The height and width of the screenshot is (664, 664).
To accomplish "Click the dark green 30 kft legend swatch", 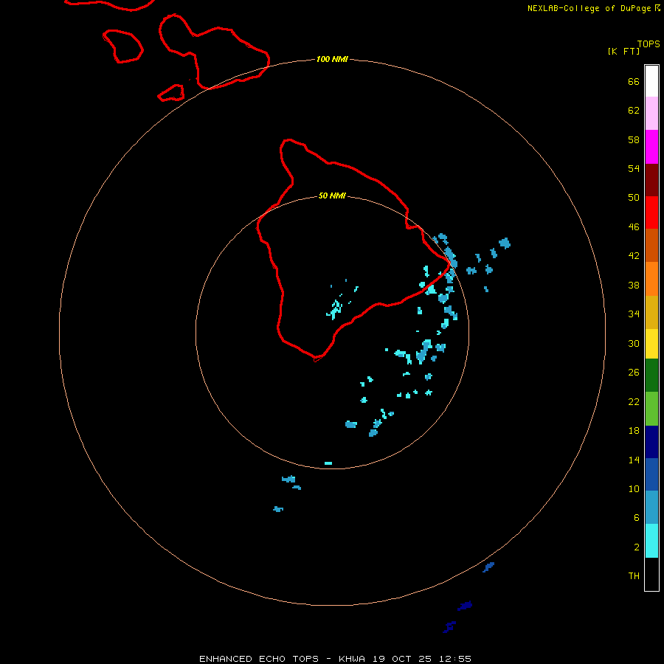I will [x=651, y=376].
